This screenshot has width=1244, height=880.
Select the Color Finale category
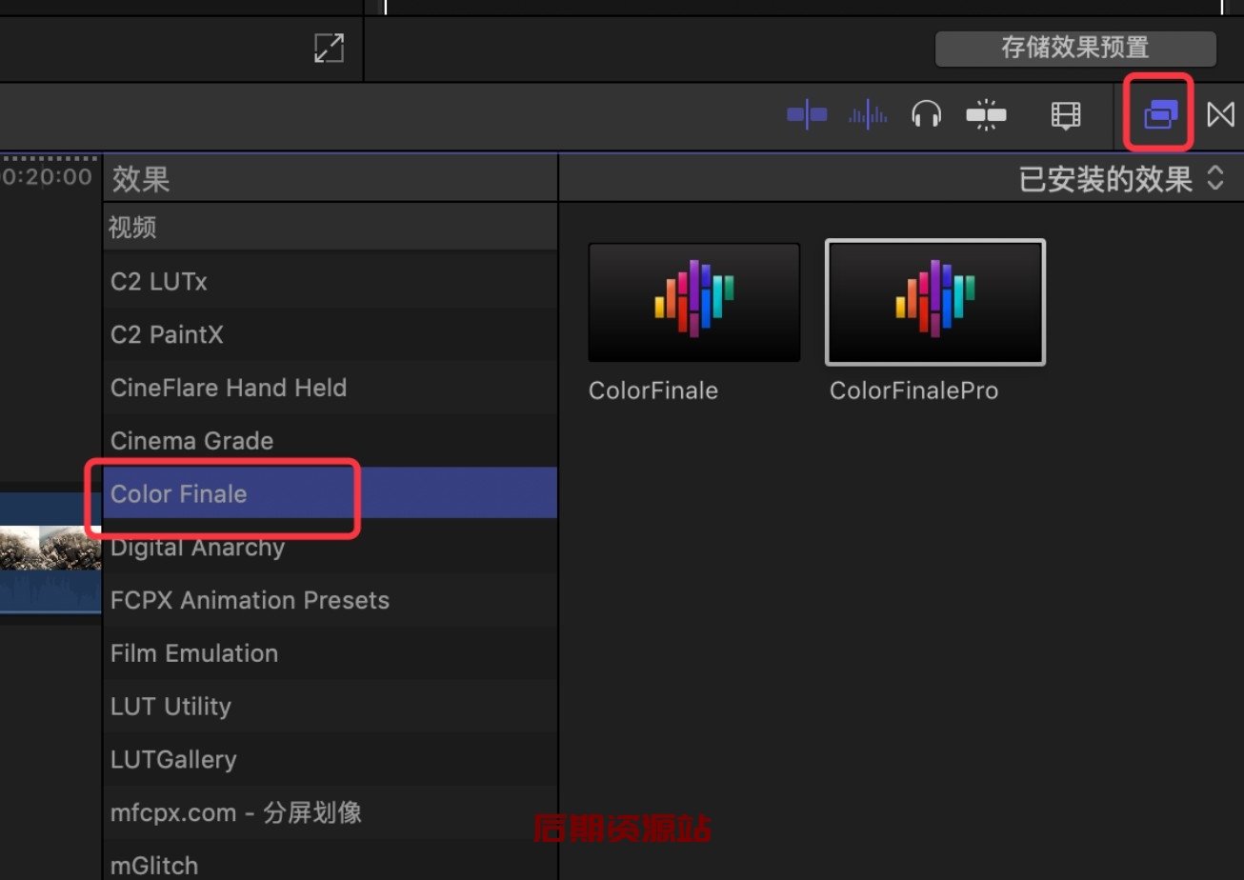330,493
